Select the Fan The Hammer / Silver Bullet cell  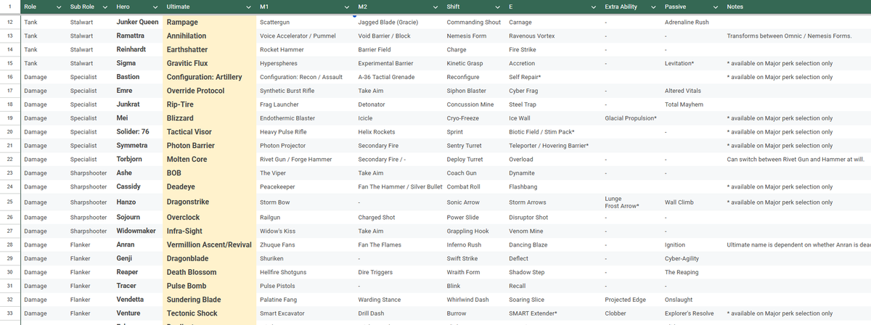[x=399, y=186]
